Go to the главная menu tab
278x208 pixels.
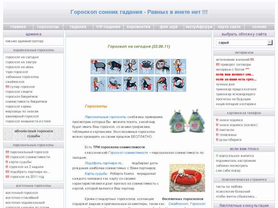coord(18,27)
